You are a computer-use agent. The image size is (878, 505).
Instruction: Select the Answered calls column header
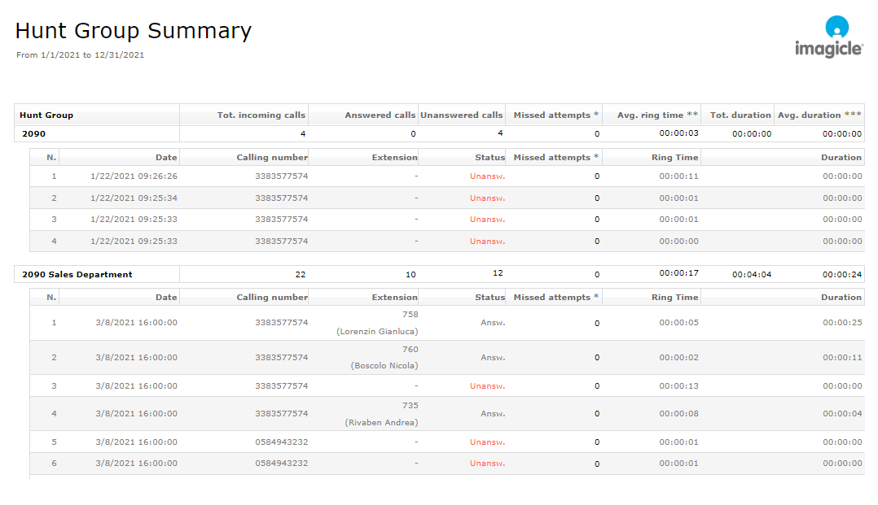(x=380, y=115)
